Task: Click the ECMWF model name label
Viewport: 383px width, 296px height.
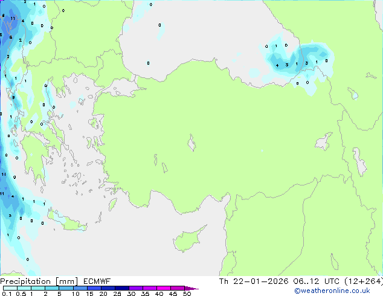Action: (97, 282)
